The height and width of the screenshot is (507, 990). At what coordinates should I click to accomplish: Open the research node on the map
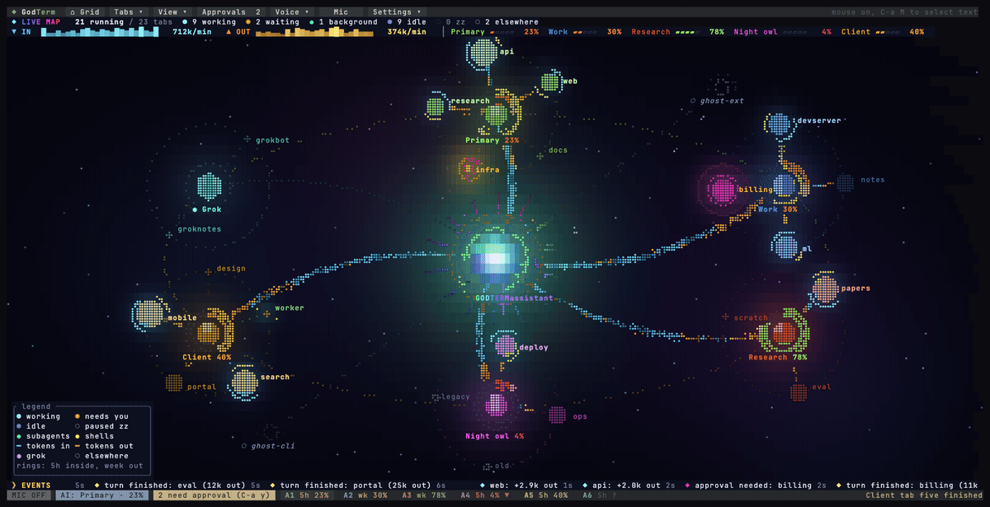coord(436,106)
